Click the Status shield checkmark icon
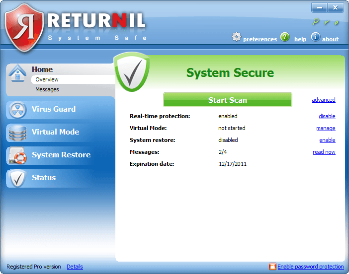 pos(17,178)
